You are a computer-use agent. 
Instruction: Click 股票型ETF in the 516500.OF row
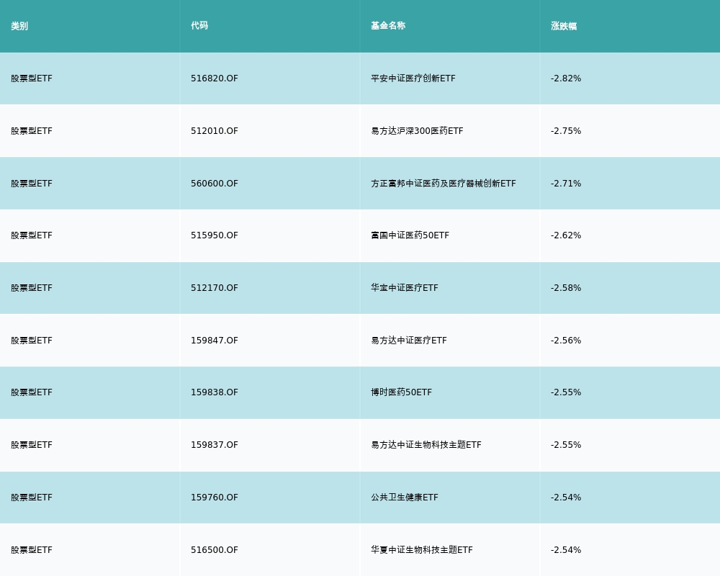point(32,550)
